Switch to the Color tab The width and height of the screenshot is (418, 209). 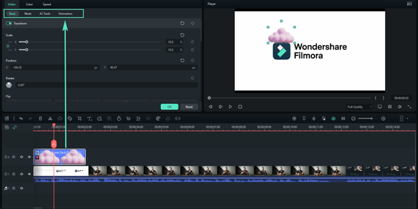point(29,4)
